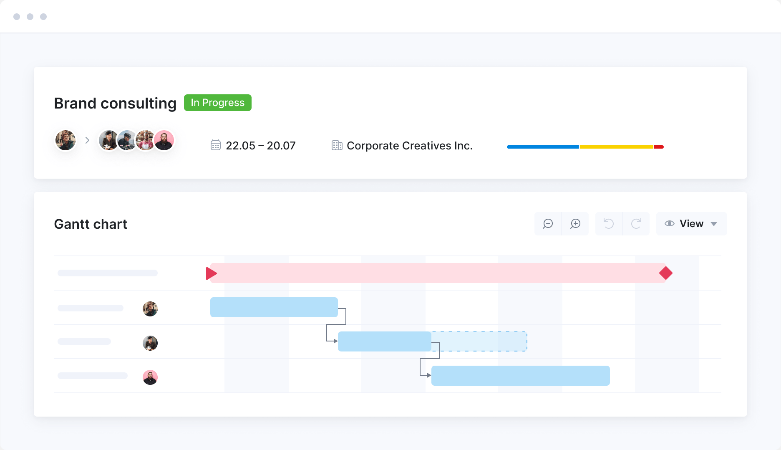The width and height of the screenshot is (781, 450).
Task: Click the pink-background team member avatar
Action: coord(164,140)
